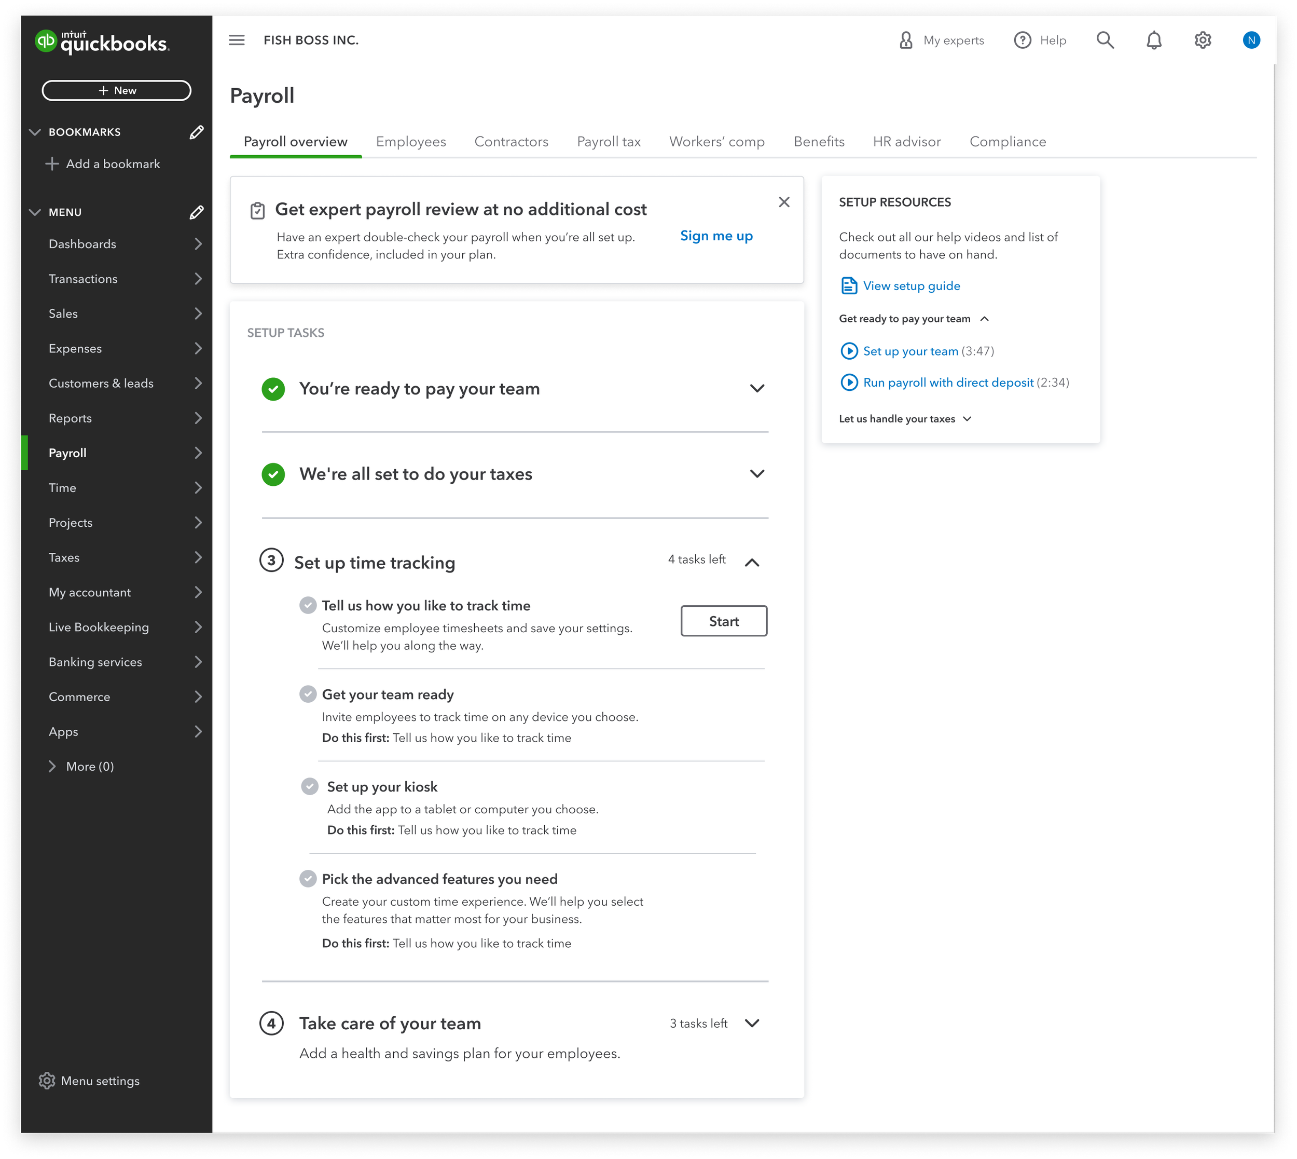Click the user avatar N icon

pos(1250,40)
